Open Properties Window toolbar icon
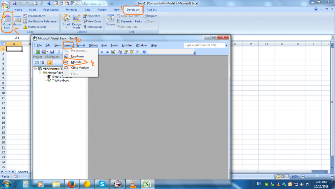Screen dimensions: 335x189 tap(126, 52)
